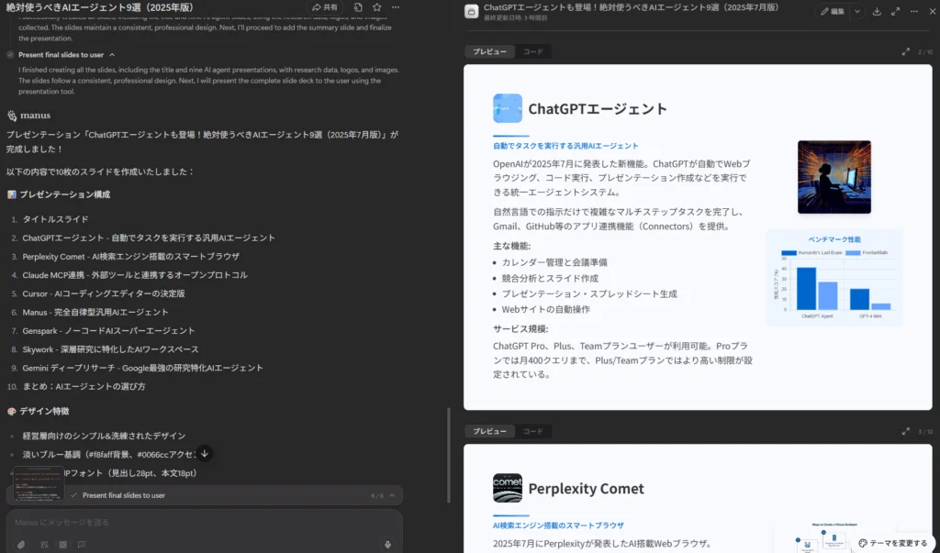Click the share (共有) button

tap(325, 7)
